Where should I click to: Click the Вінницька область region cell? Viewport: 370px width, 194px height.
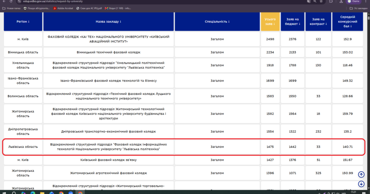(x=23, y=52)
